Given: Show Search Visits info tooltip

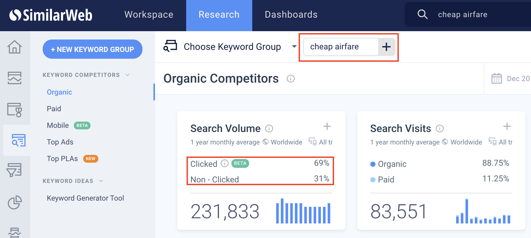Looking at the screenshot, I should 440,128.
